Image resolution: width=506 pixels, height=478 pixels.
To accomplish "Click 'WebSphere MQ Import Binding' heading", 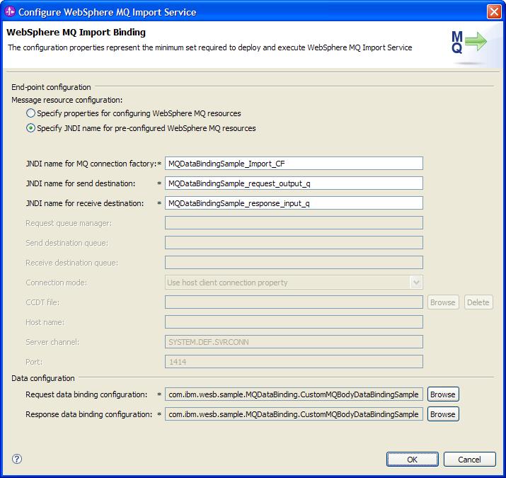I will tap(76, 33).
